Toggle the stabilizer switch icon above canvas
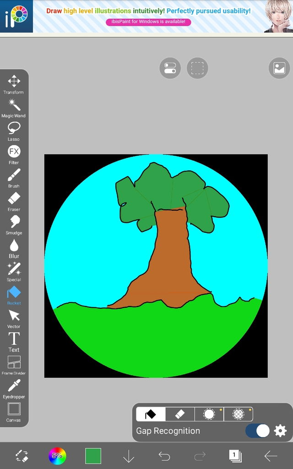This screenshot has width=293, height=469. click(x=170, y=68)
